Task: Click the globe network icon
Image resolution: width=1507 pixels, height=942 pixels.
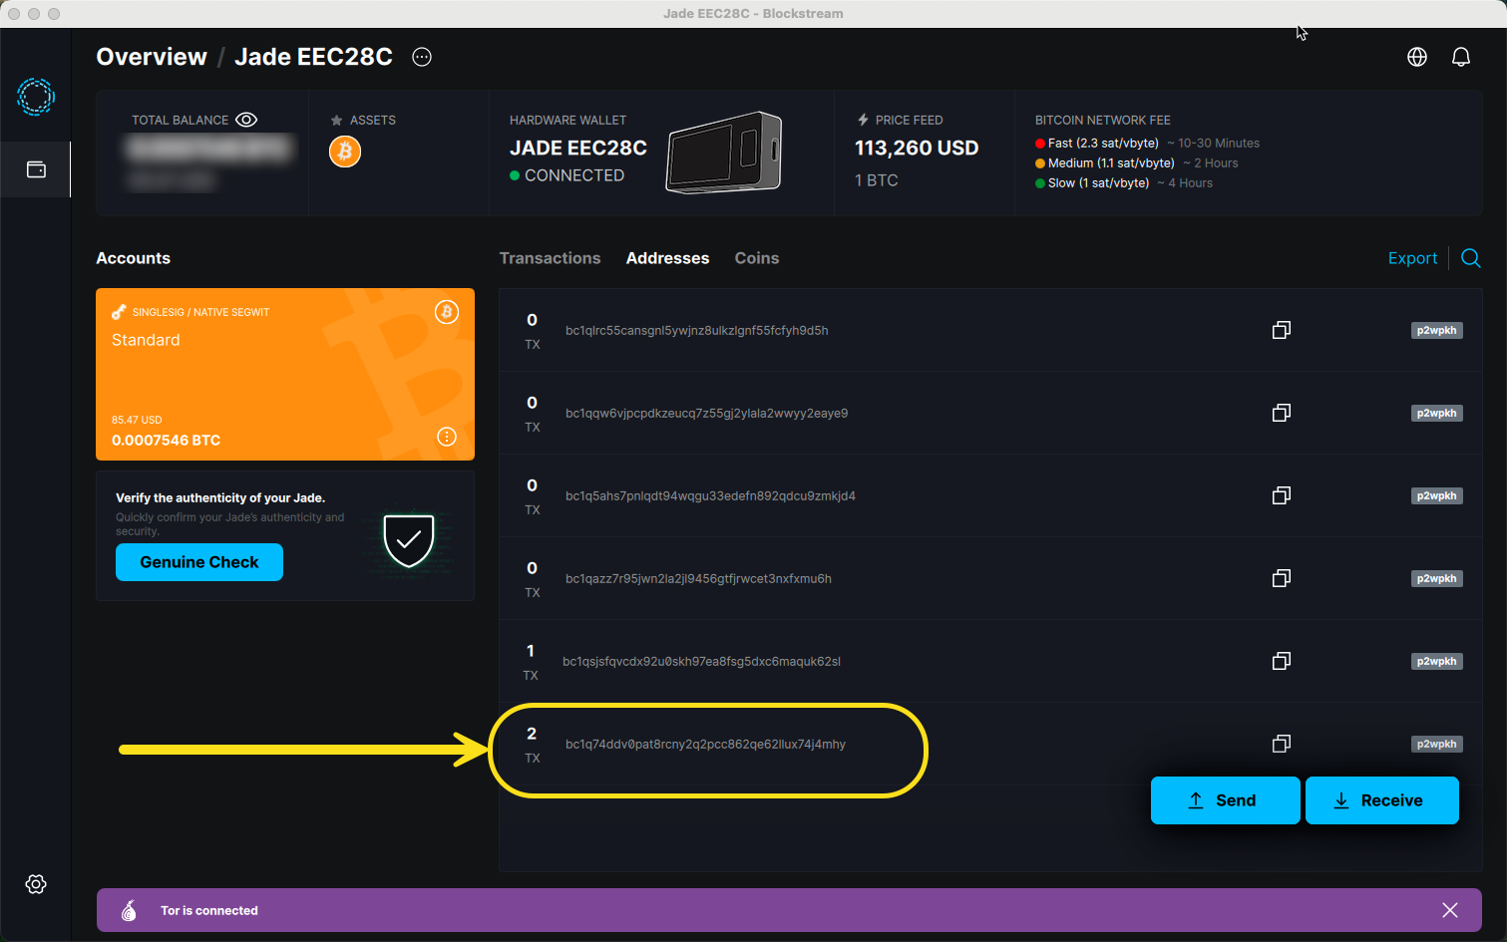Action: pos(1416,57)
